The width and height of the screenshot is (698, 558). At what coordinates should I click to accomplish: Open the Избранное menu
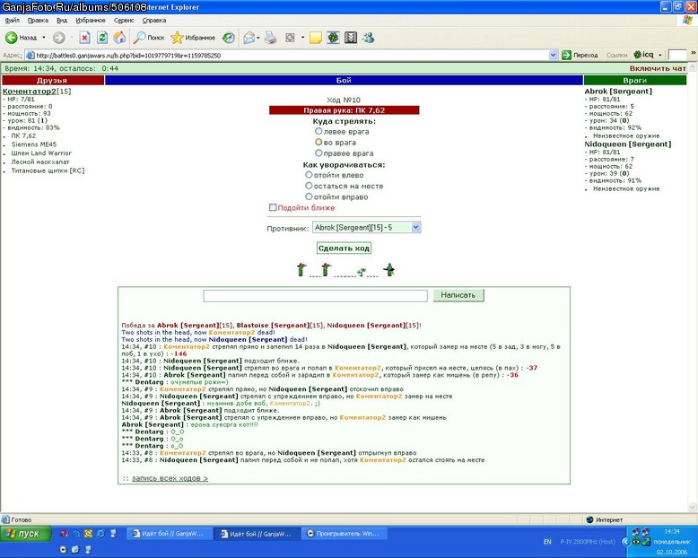click(91, 21)
